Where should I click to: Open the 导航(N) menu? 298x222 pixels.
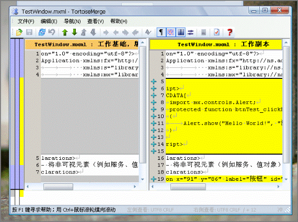pyautogui.click(x=72, y=21)
